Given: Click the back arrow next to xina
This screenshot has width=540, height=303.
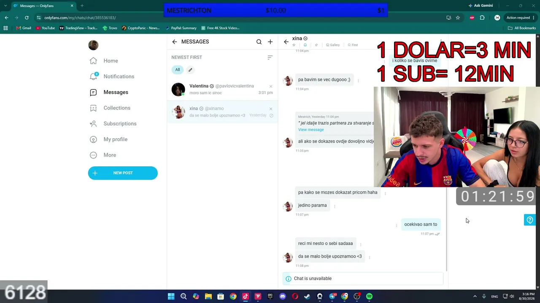Looking at the screenshot, I should tap(286, 42).
